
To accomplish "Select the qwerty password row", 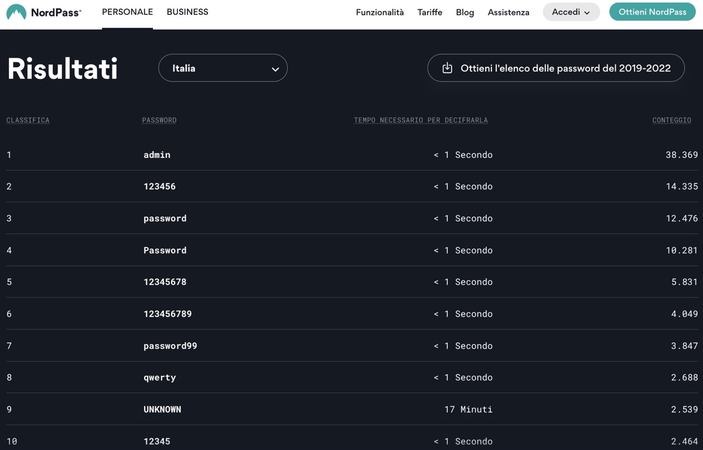I will tap(159, 377).
